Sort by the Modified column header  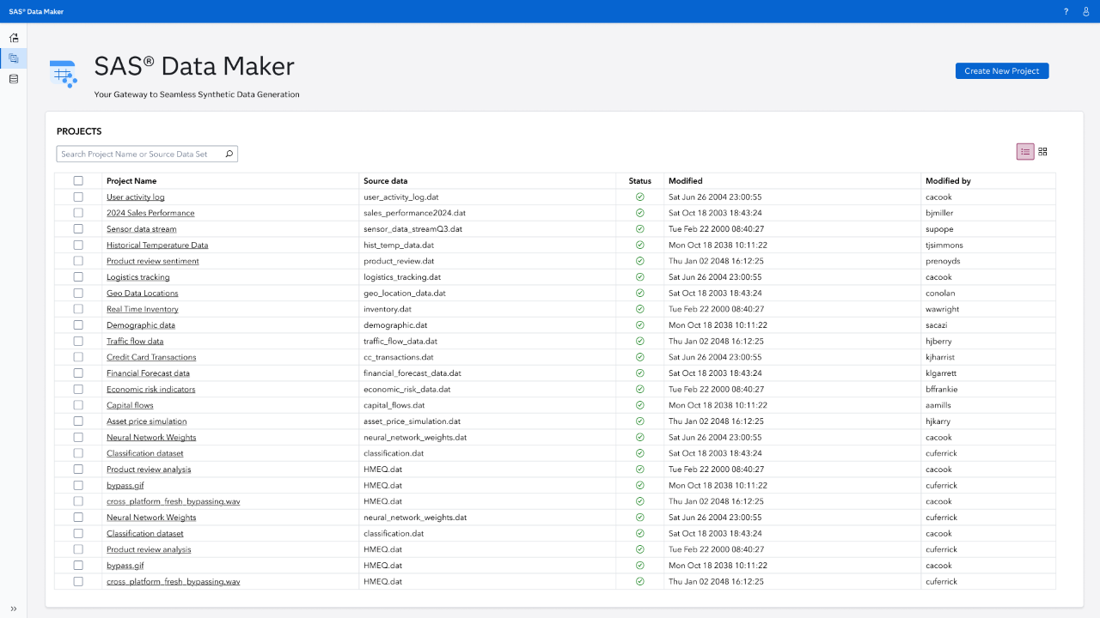(686, 181)
